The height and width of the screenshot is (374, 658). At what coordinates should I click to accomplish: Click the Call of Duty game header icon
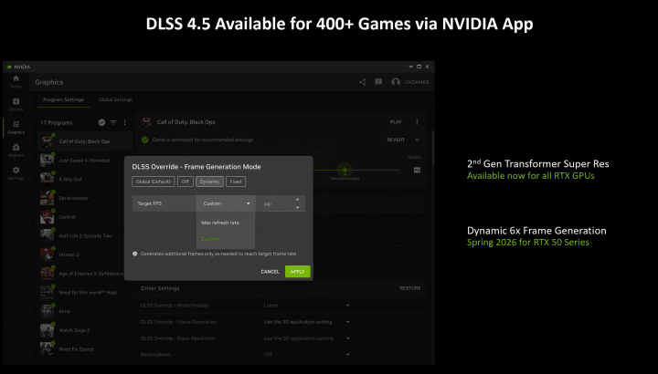pos(146,122)
